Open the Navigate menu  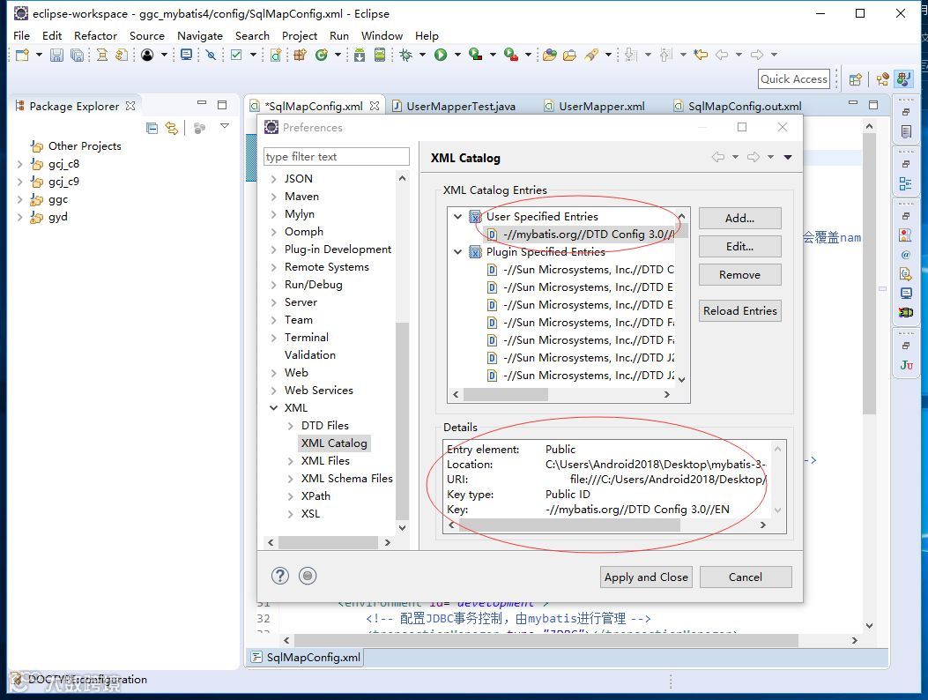(200, 35)
